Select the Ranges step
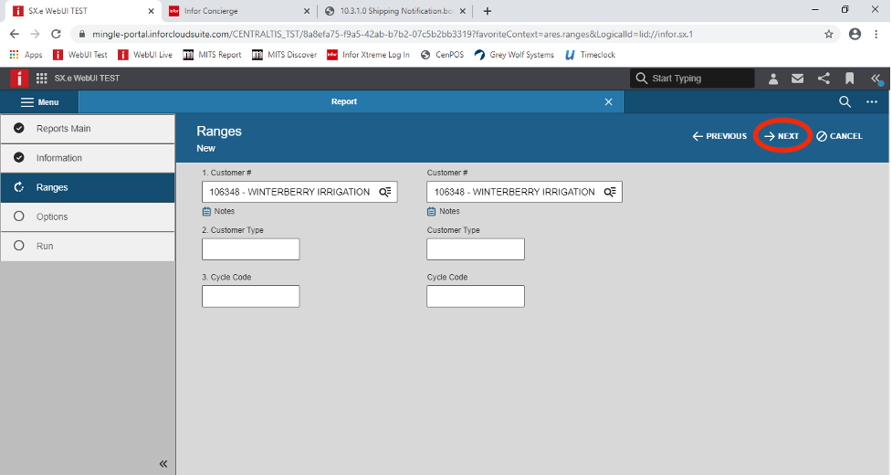The image size is (892, 475). tap(88, 187)
